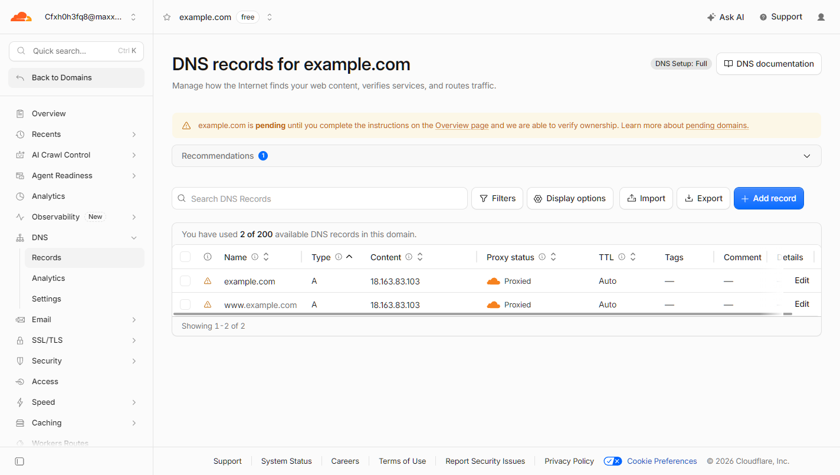Sort by the Content column arrows
Image resolution: width=840 pixels, height=475 pixels.
[x=420, y=257]
